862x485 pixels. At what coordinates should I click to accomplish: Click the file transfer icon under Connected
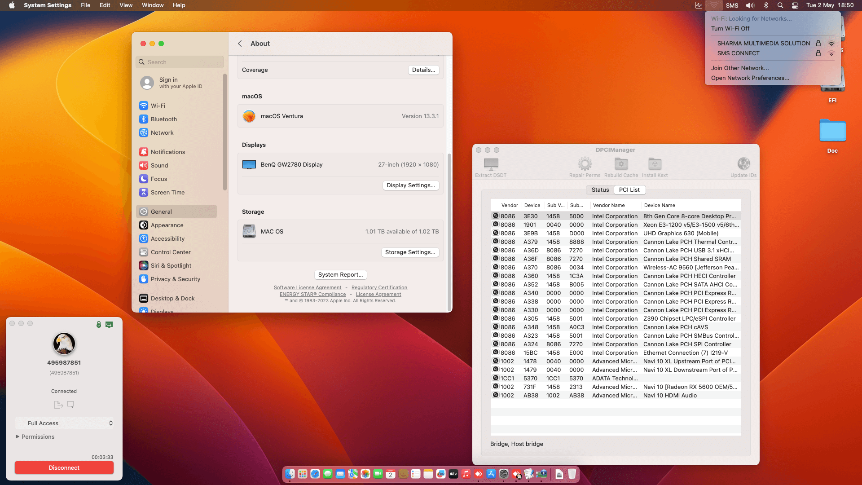pyautogui.click(x=58, y=405)
